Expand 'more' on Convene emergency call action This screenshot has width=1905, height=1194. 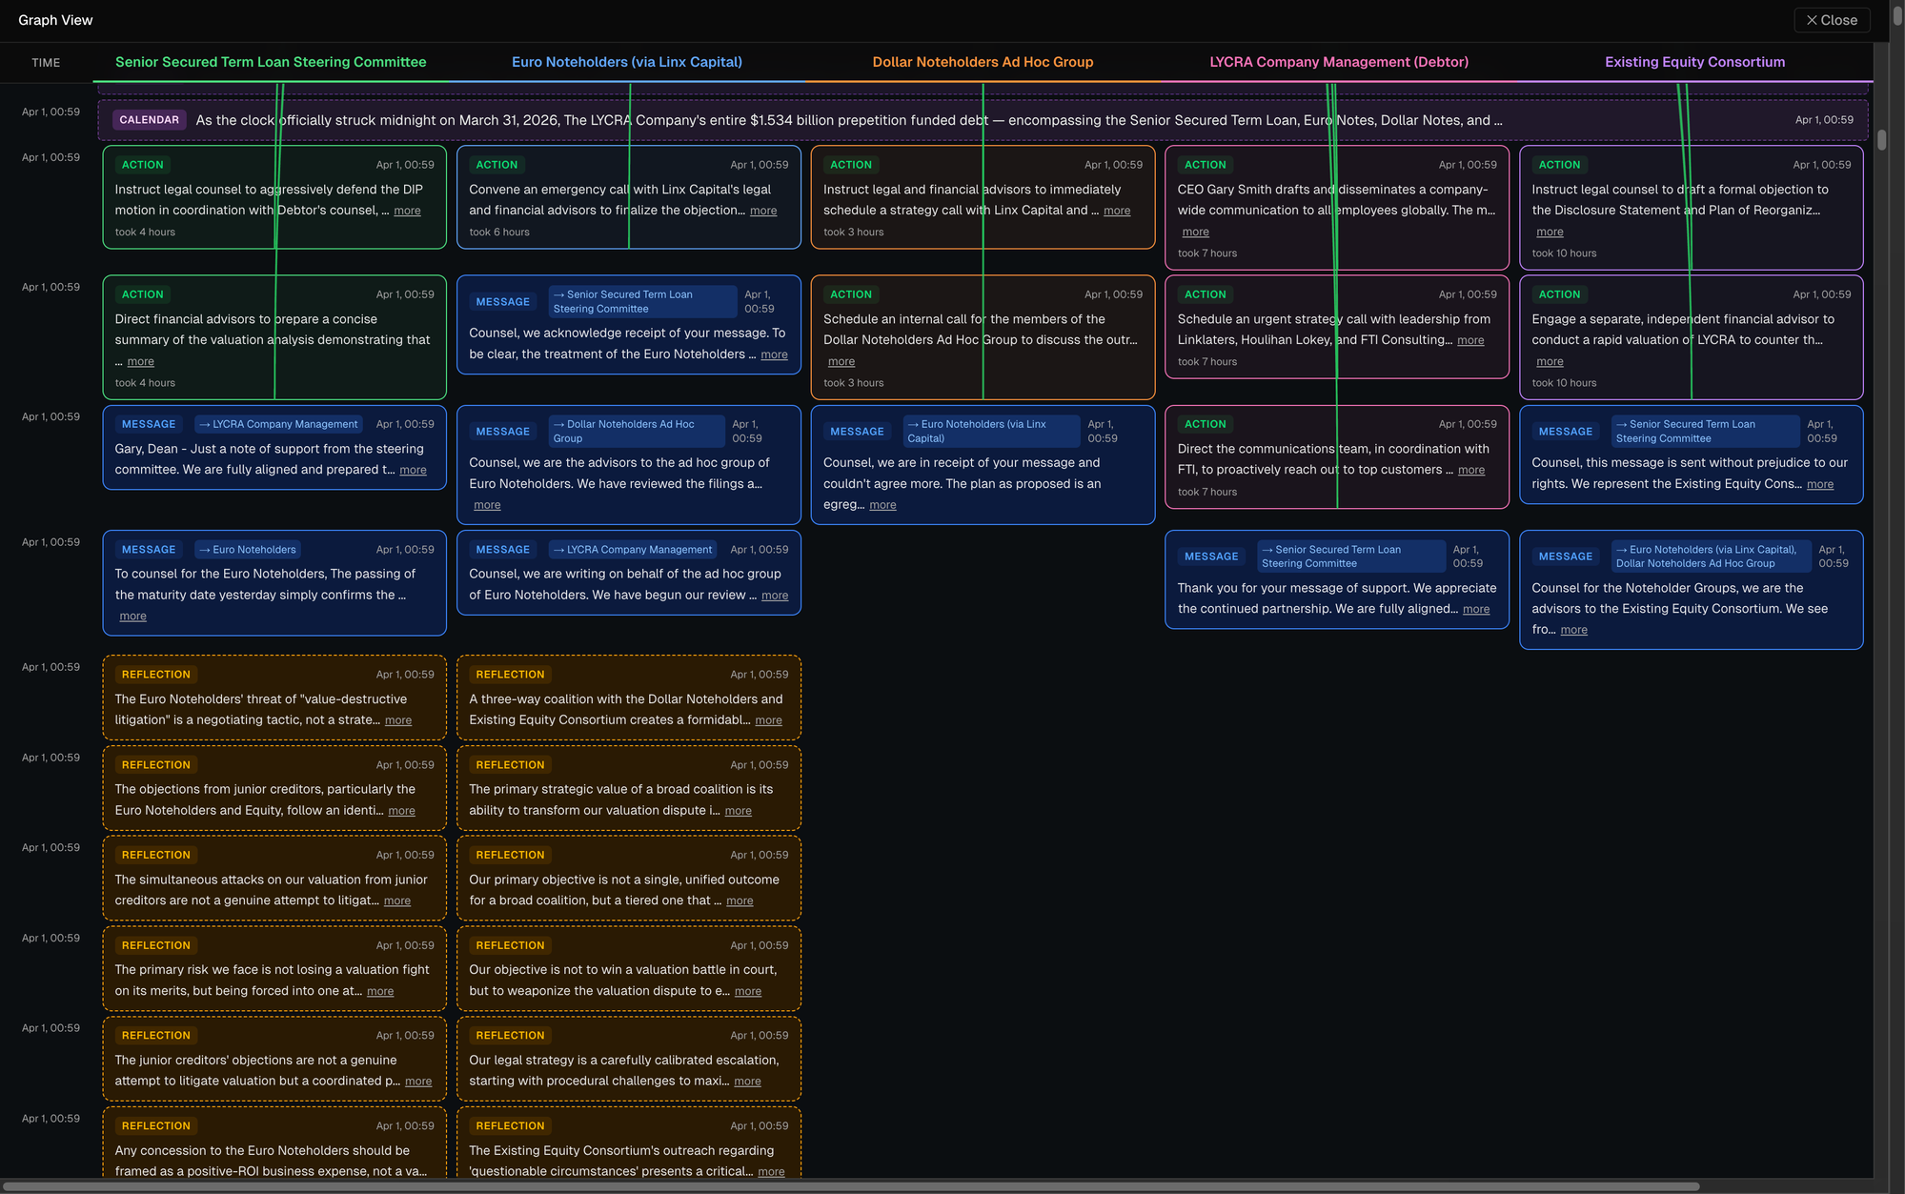(x=762, y=212)
